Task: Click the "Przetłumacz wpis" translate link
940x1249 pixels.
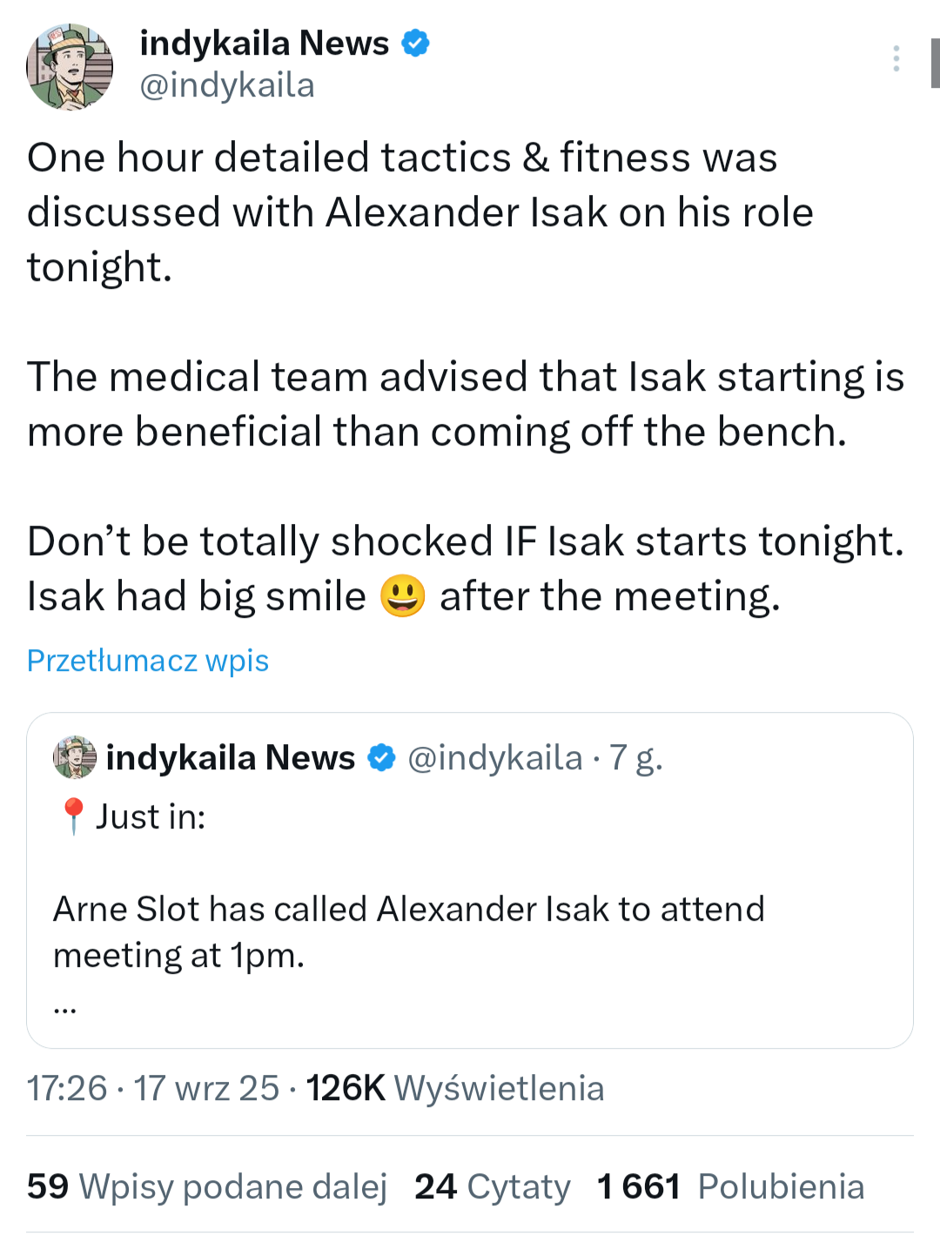Action: point(148,661)
